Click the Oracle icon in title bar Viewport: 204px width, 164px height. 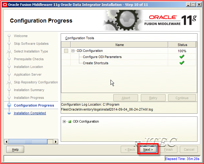click(5, 5)
